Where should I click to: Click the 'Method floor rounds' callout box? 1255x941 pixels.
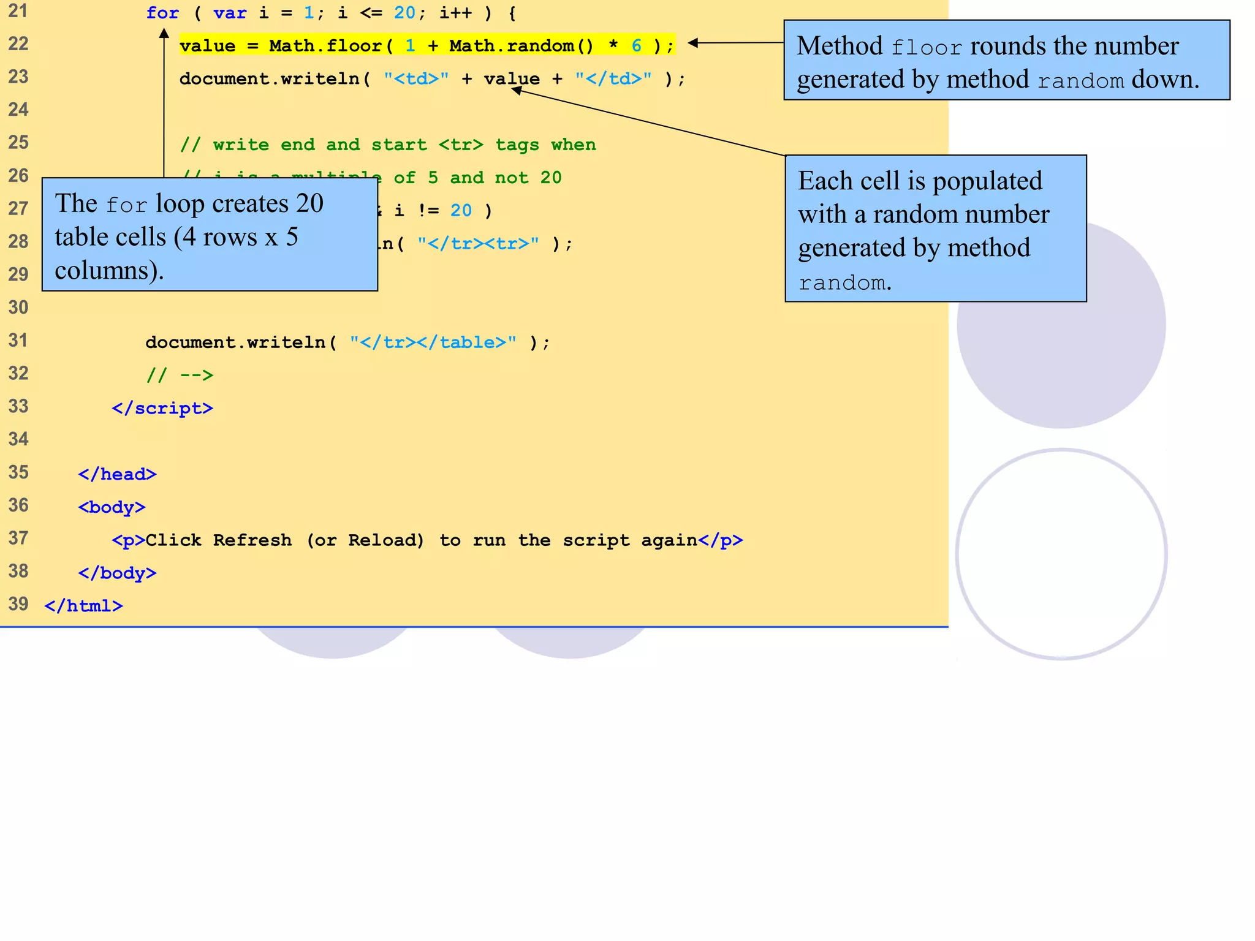1006,61
